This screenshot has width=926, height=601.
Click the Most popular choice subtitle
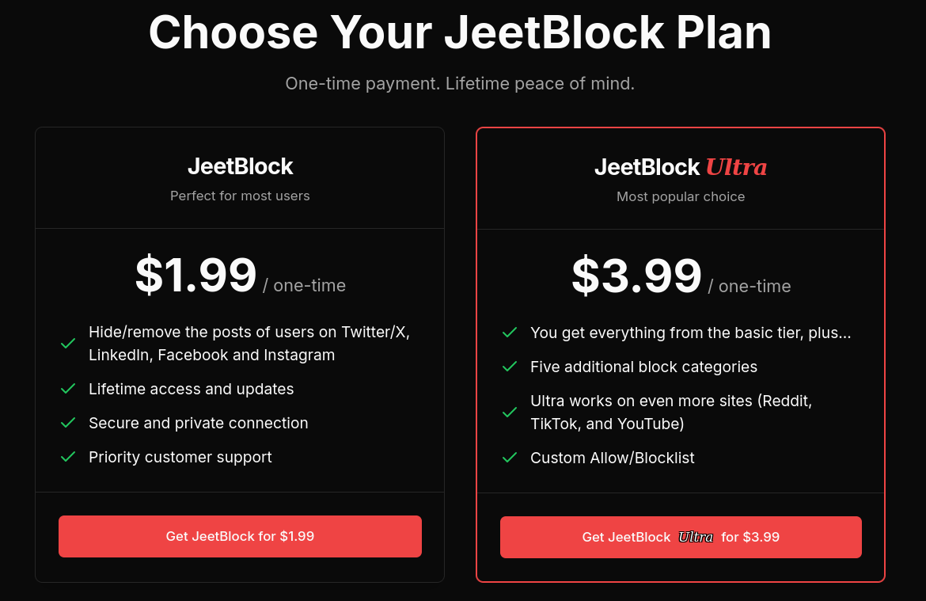click(681, 196)
